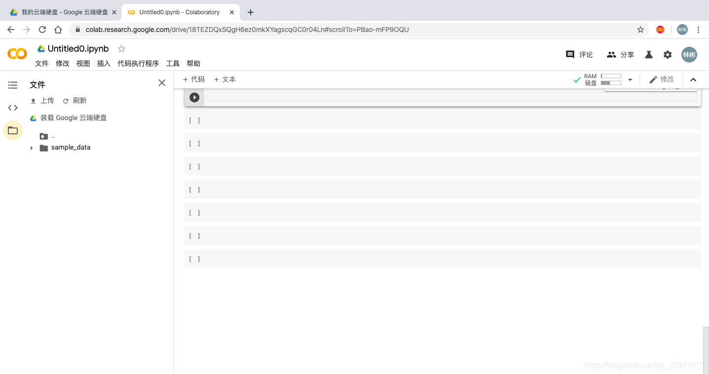The image size is (709, 374).
Task: Open the table of contents sidebar icon
Action: (x=12, y=85)
